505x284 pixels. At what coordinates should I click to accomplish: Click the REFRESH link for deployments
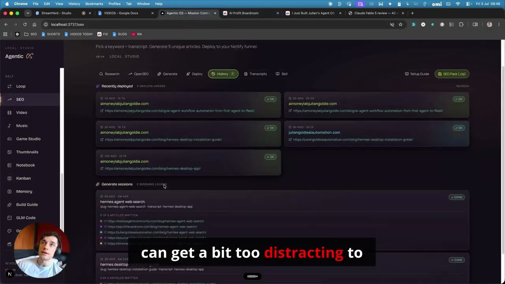pos(463,86)
